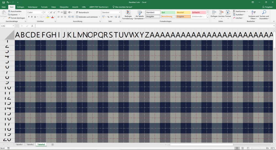The image size is (276, 150).
Task: Open Sortieren und Filtern
Action: 253,15
